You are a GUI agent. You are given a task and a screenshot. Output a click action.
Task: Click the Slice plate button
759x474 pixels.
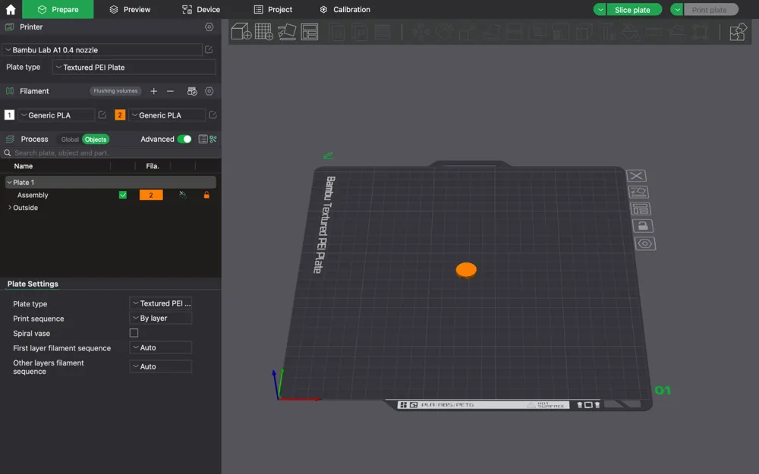633,10
